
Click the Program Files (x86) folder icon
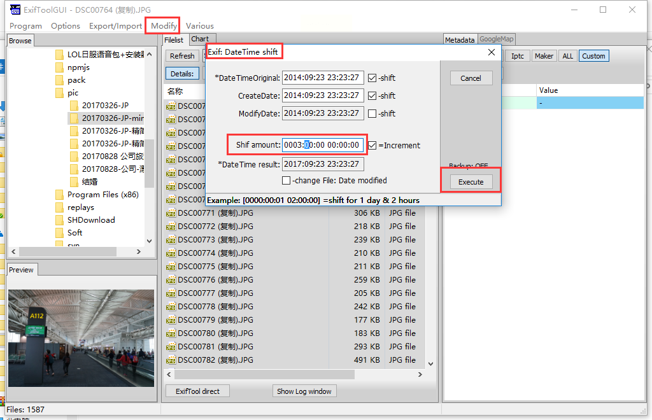click(59, 195)
